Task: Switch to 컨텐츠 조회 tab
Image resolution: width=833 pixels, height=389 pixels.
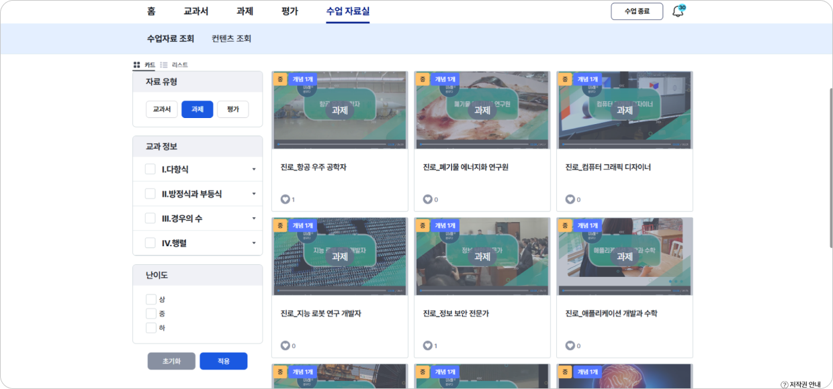Action: 231,39
